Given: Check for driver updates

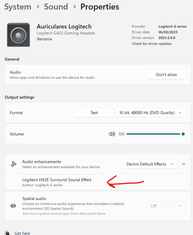Looking at the screenshot, I should coord(152,44).
